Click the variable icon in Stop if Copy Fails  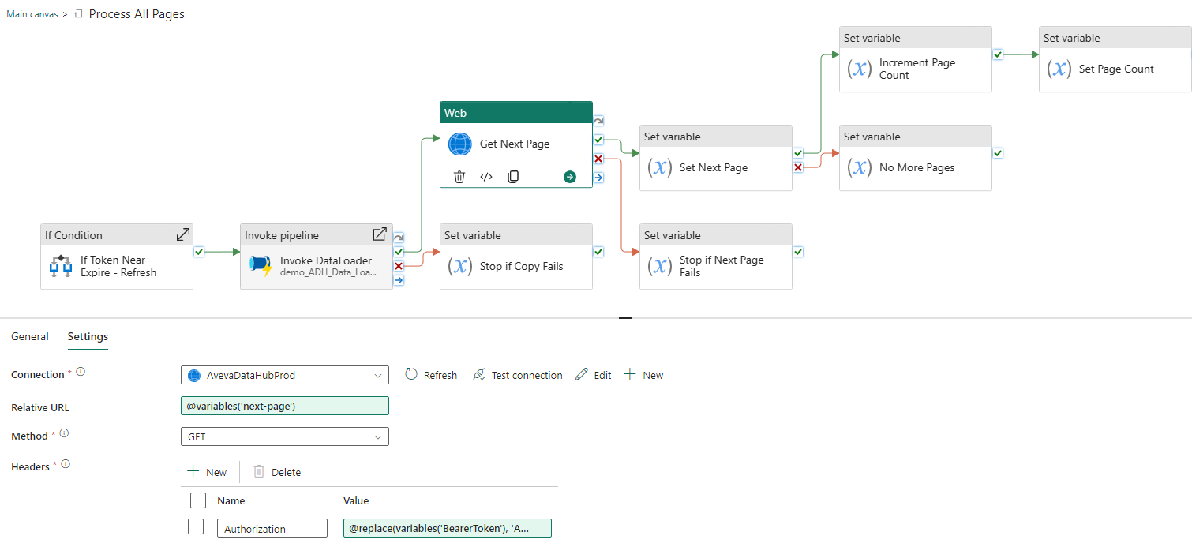point(459,266)
